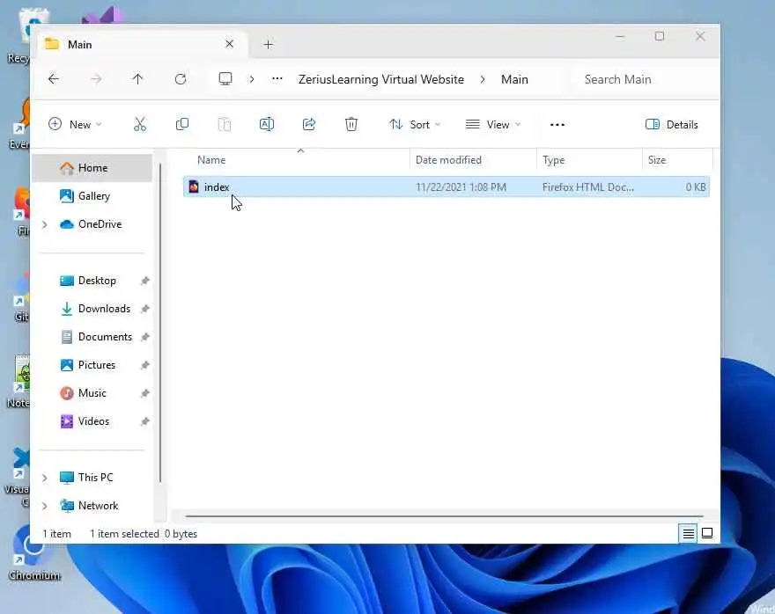Viewport: 775px width, 614px height.
Task: Click the pin icon next to Downloads
Action: pos(144,309)
